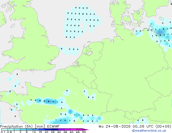Click the '0.1' legend scale label

click(x=3, y=132)
